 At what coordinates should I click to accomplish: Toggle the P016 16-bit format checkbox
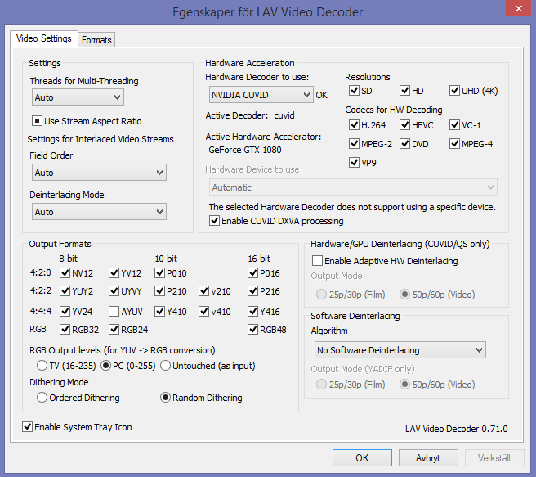tap(252, 273)
